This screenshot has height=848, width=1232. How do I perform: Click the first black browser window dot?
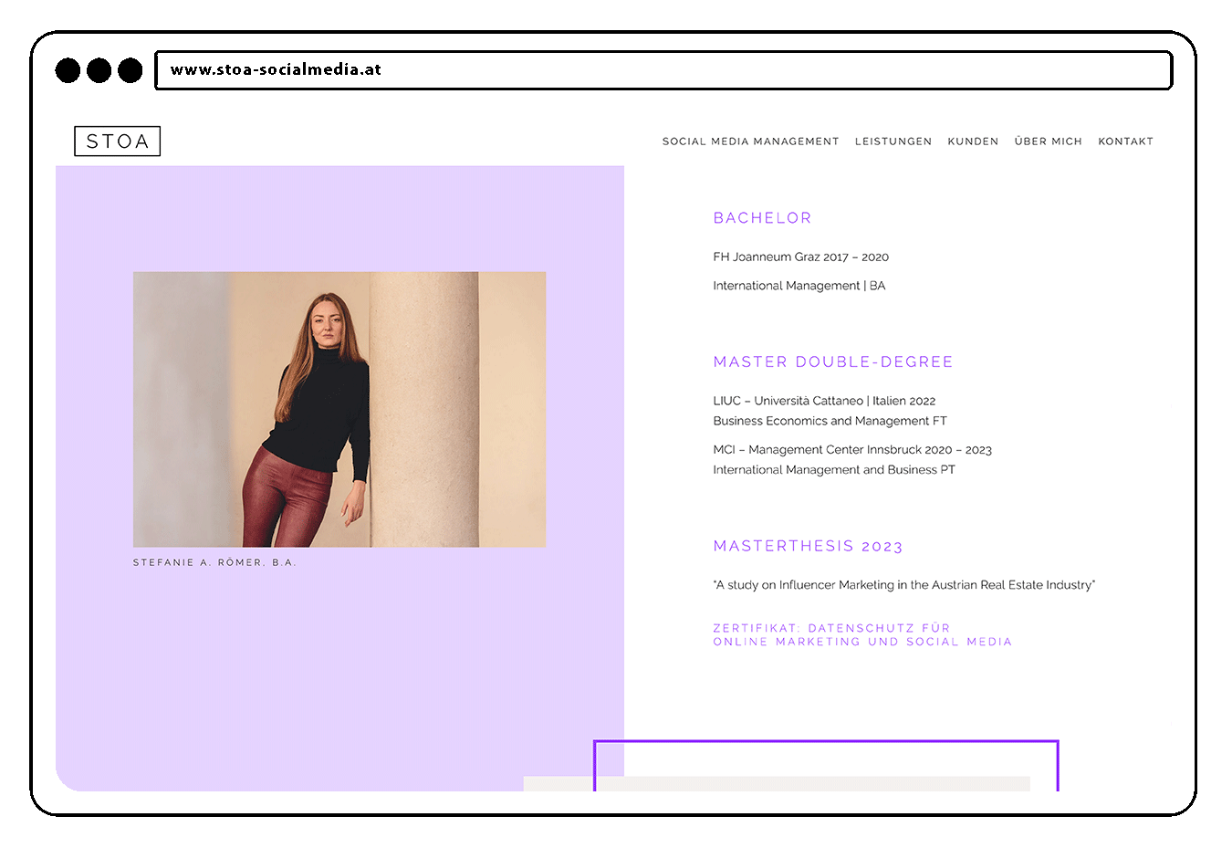(x=68, y=70)
